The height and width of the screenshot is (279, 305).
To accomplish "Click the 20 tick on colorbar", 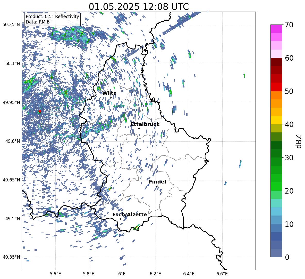I will pos(289,191).
